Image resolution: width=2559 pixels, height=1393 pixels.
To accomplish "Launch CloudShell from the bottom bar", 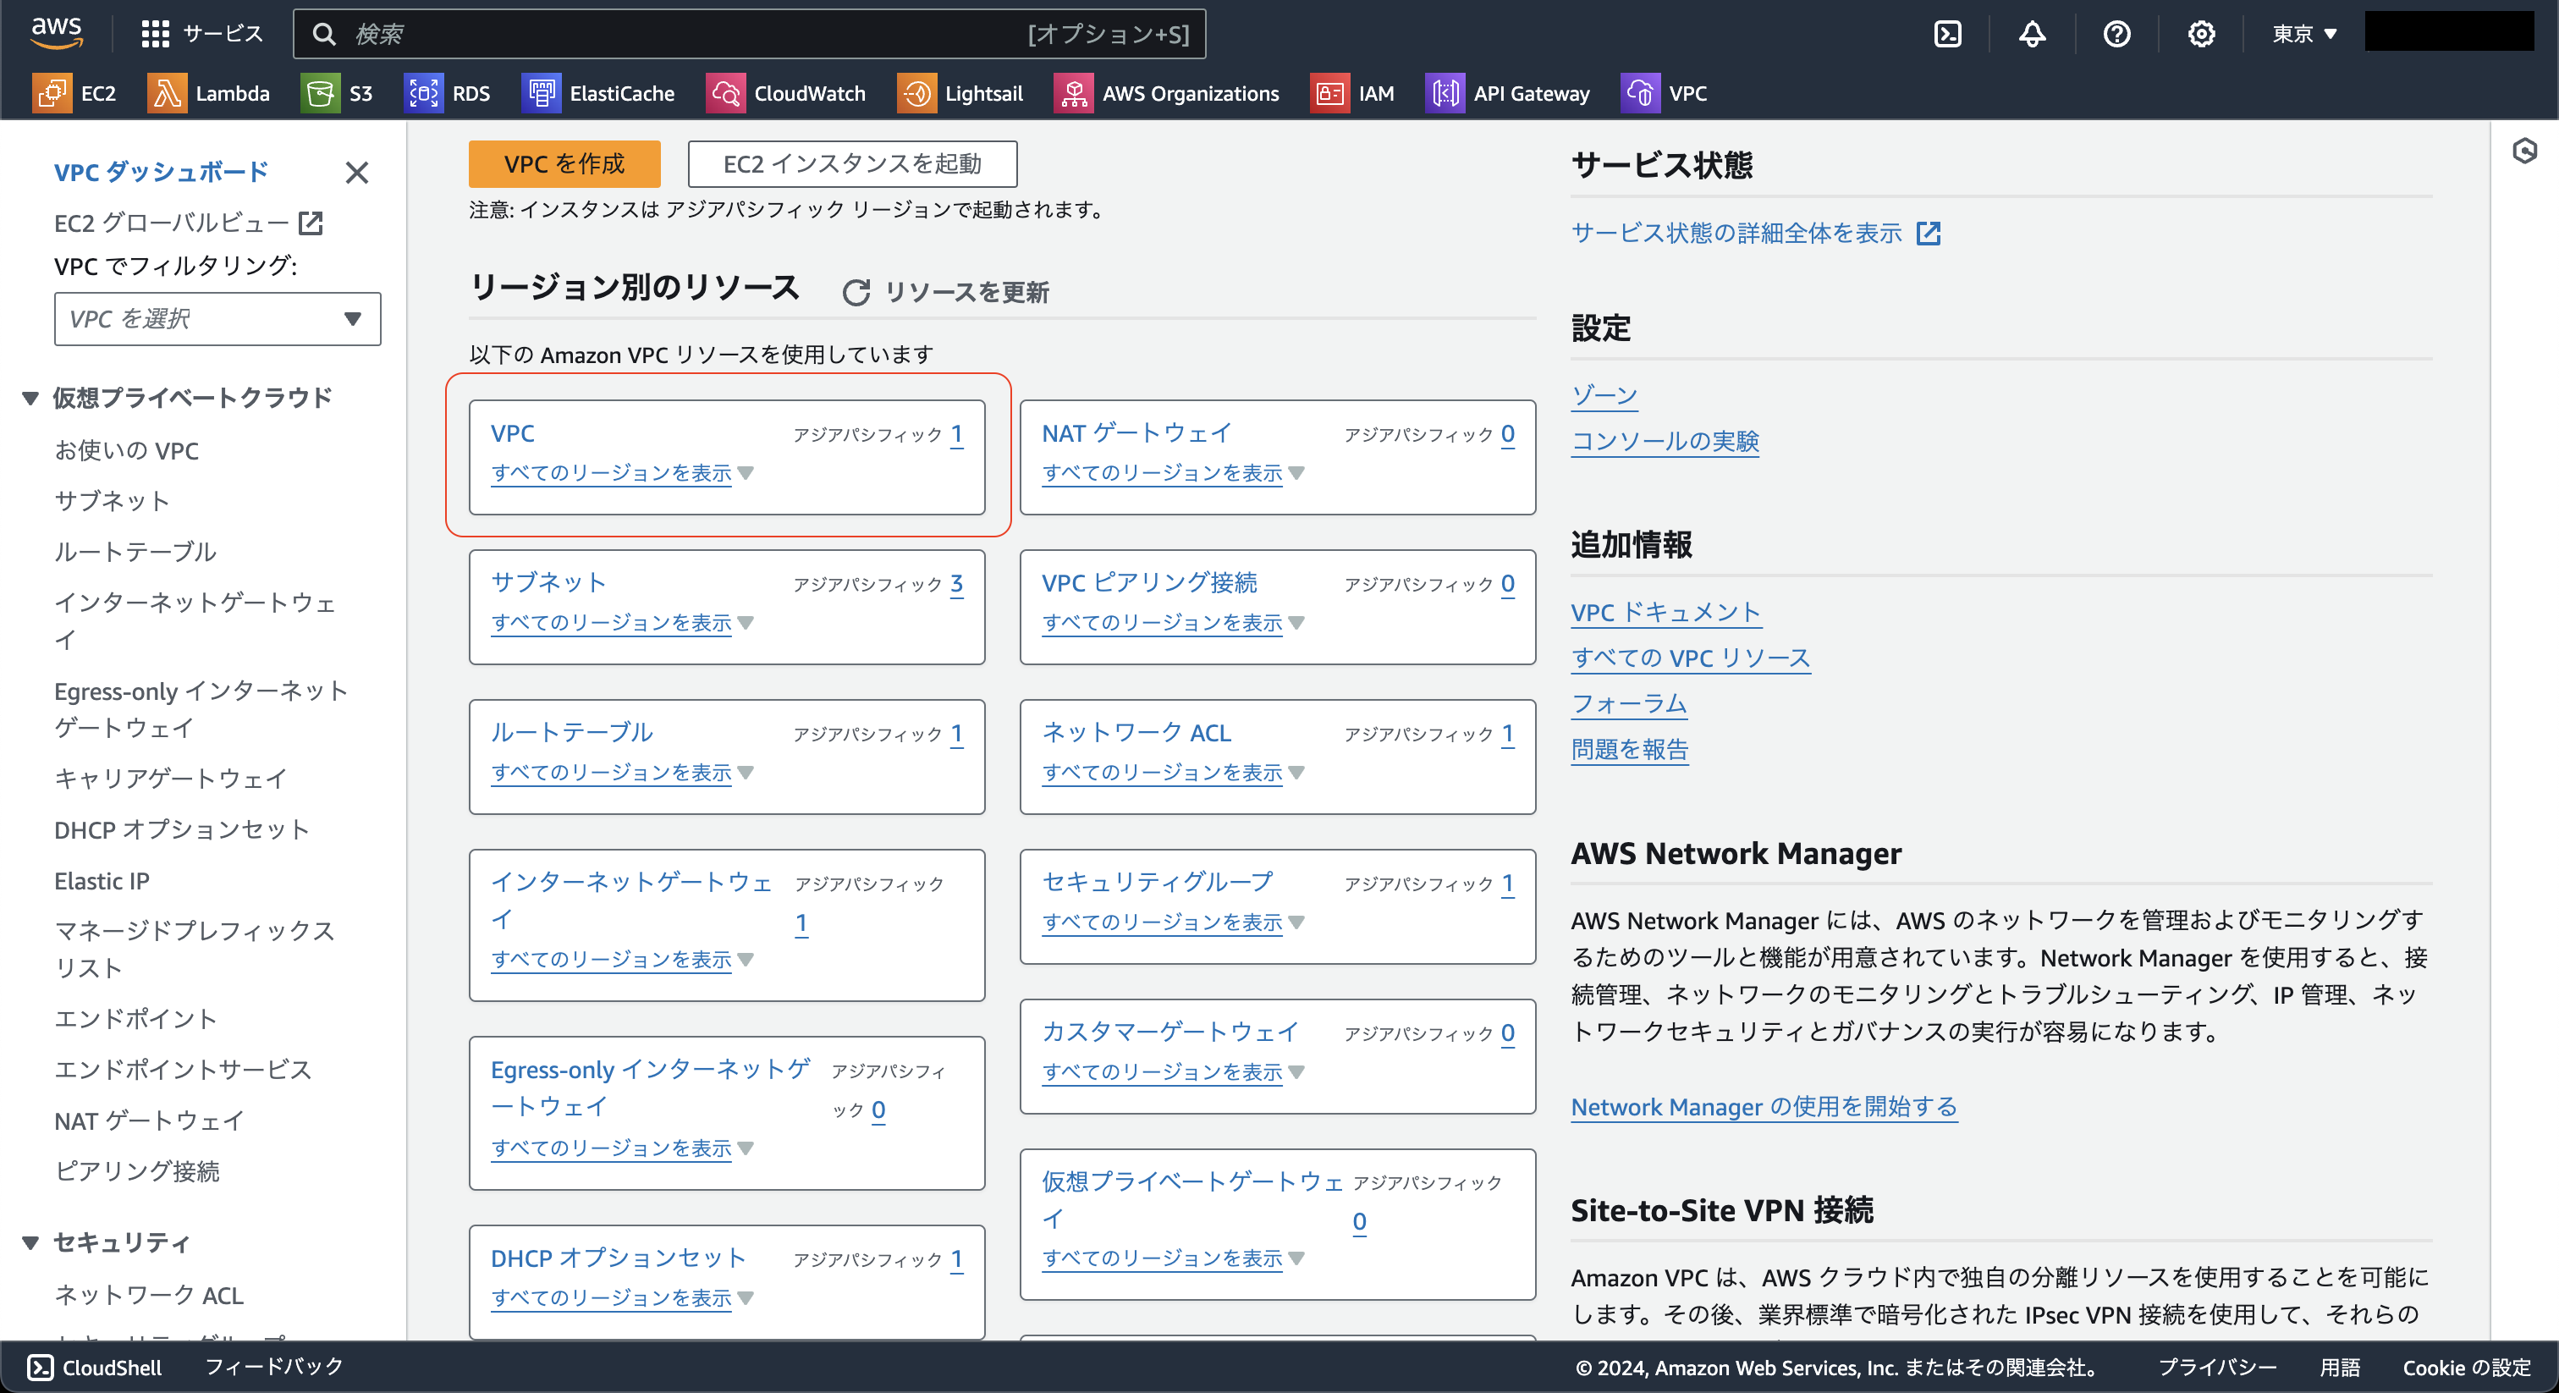I will click(x=91, y=1367).
